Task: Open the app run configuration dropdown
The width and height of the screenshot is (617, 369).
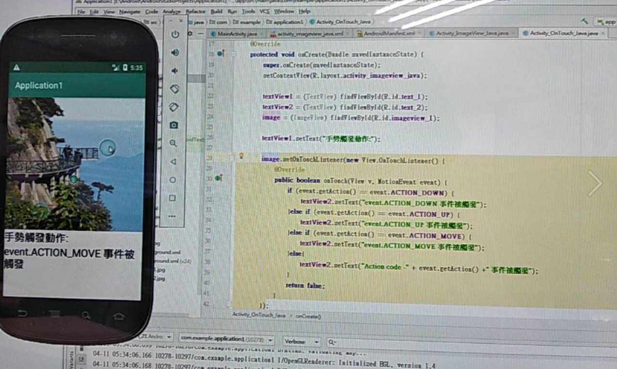Action: point(605,22)
